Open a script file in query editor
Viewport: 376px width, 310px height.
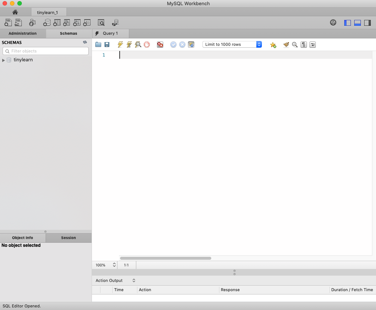pos(98,44)
